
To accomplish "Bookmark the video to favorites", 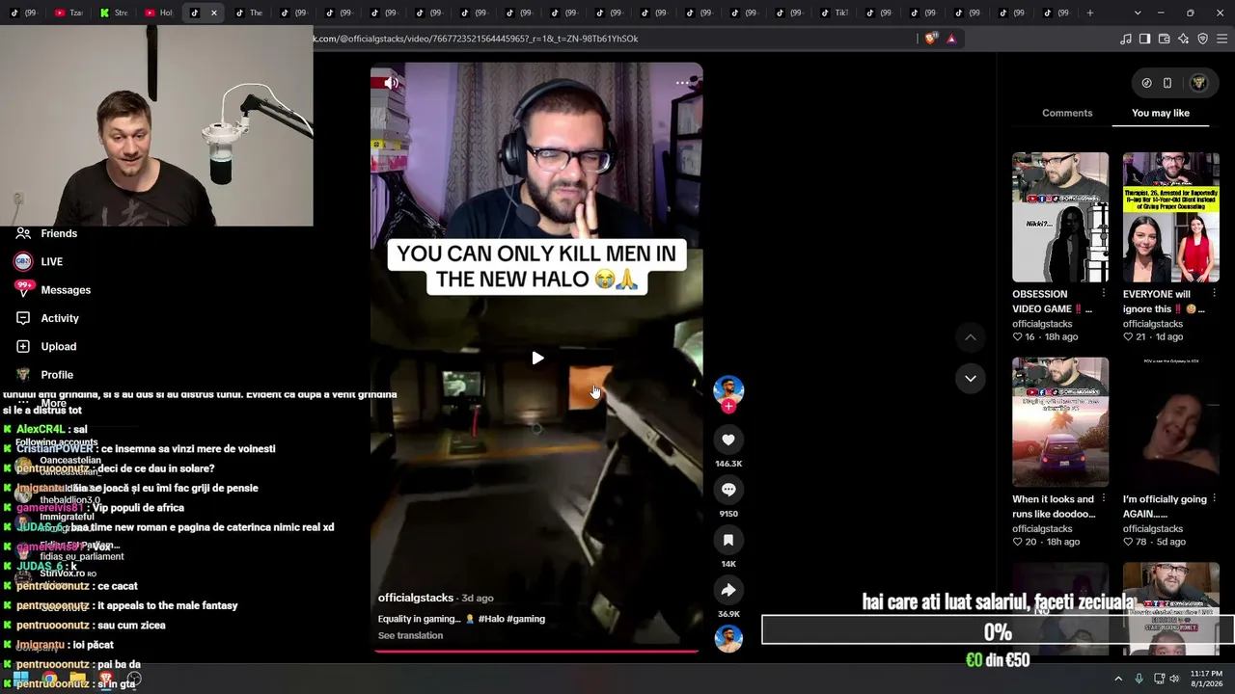I will pos(728,540).
